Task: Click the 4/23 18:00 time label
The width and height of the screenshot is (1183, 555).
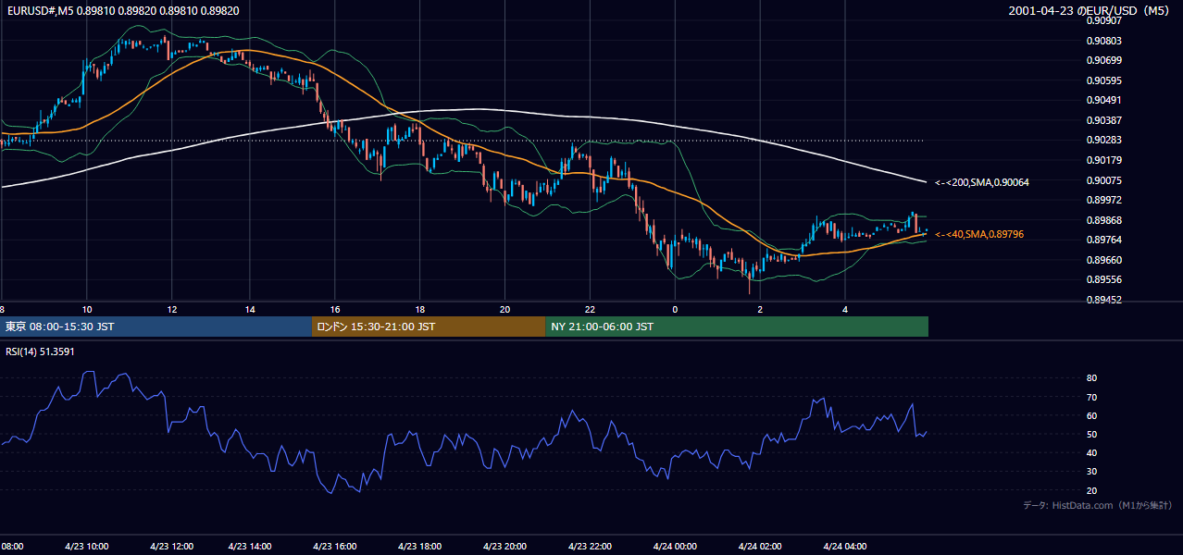Action: coord(422,547)
